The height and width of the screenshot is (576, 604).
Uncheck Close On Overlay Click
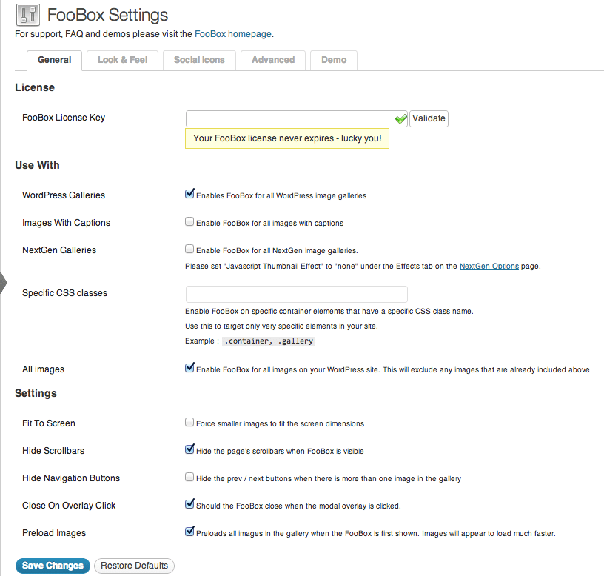point(189,503)
